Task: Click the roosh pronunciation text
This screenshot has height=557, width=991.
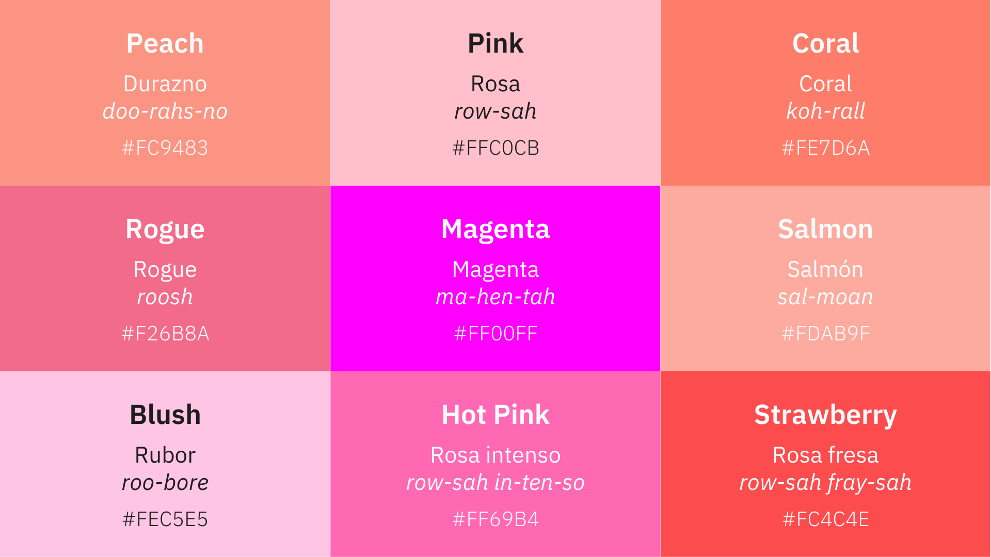Action: [x=165, y=297]
